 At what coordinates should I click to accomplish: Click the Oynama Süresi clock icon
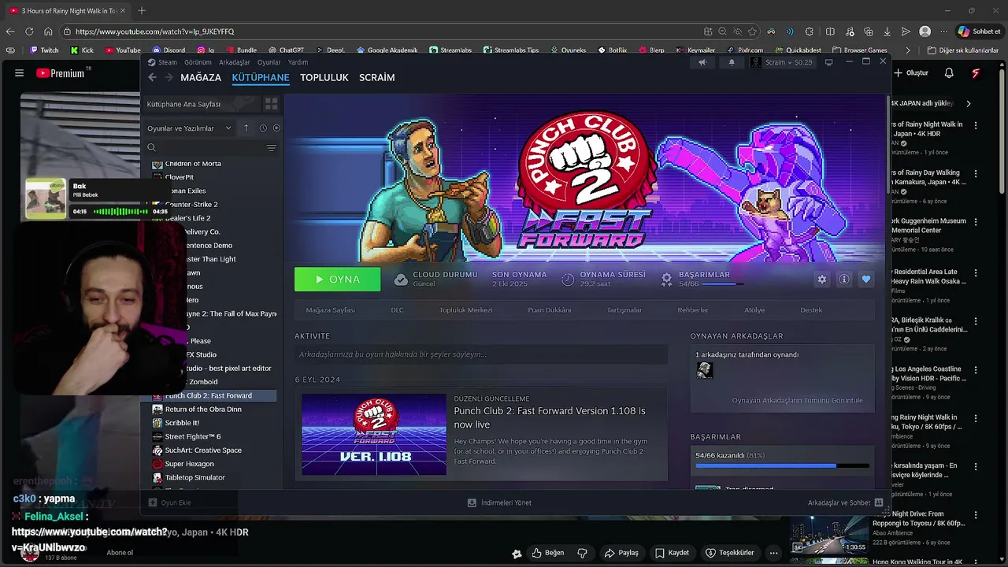tap(568, 280)
